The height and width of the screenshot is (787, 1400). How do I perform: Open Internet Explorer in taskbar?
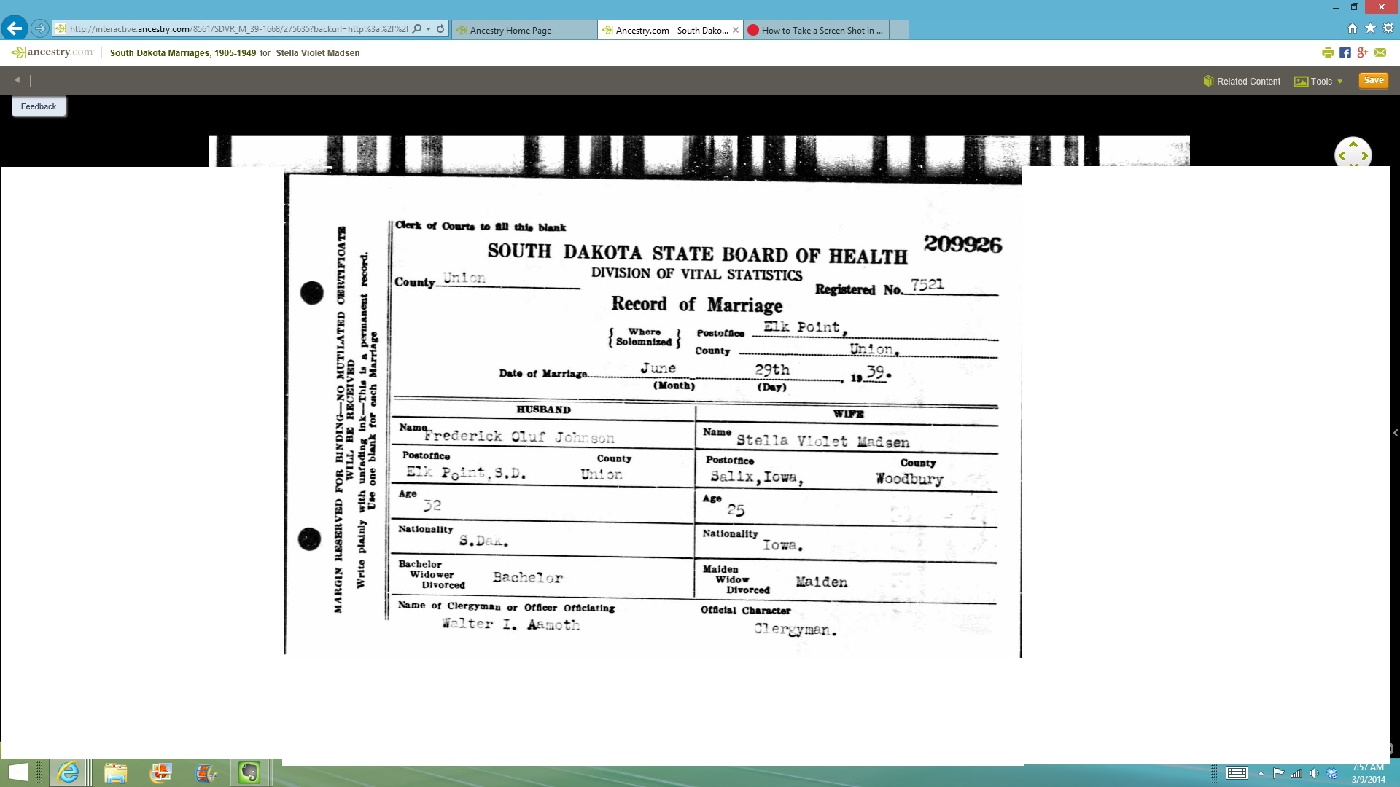pos(69,772)
